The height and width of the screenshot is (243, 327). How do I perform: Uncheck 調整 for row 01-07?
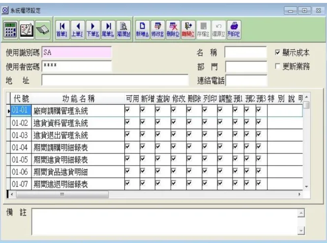[x=220, y=183]
